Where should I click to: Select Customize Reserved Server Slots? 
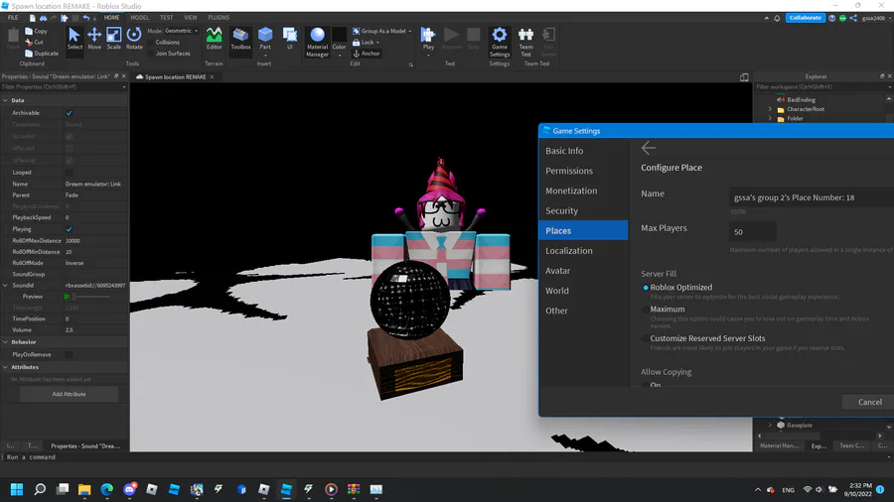tap(646, 338)
